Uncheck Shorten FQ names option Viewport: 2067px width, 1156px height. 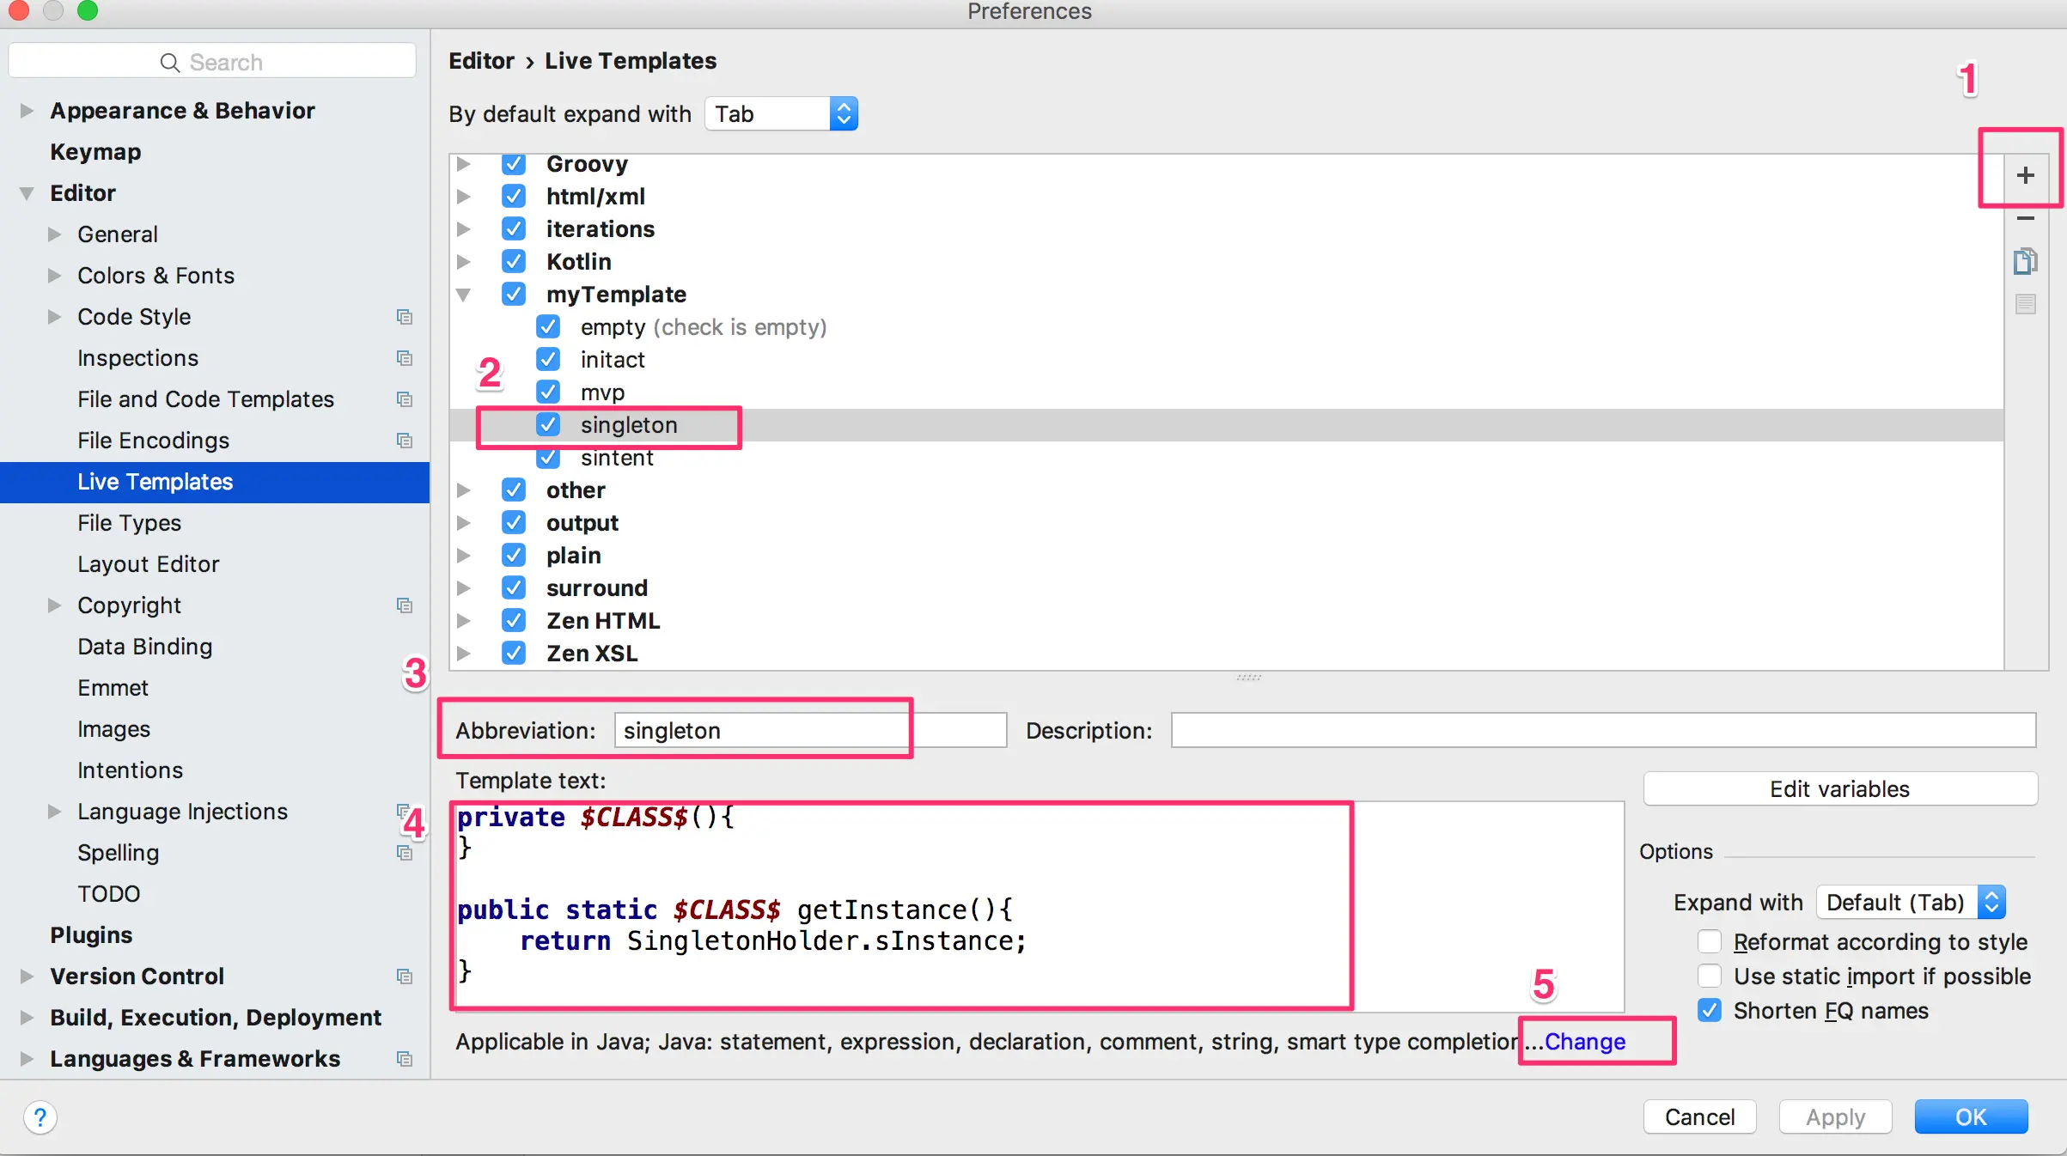click(1710, 1011)
